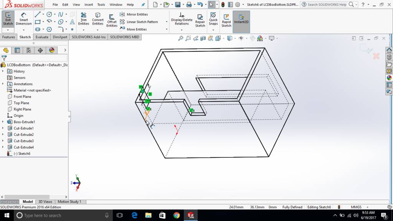This screenshot has height=221, width=393.
Task: Click Repair Sketch
Action: tap(200, 21)
